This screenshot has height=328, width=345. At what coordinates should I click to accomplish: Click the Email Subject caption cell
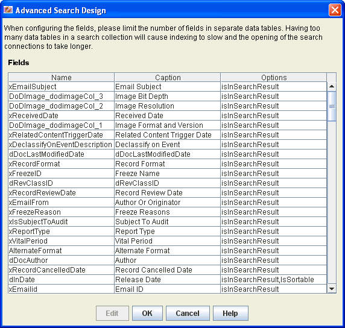coord(168,87)
